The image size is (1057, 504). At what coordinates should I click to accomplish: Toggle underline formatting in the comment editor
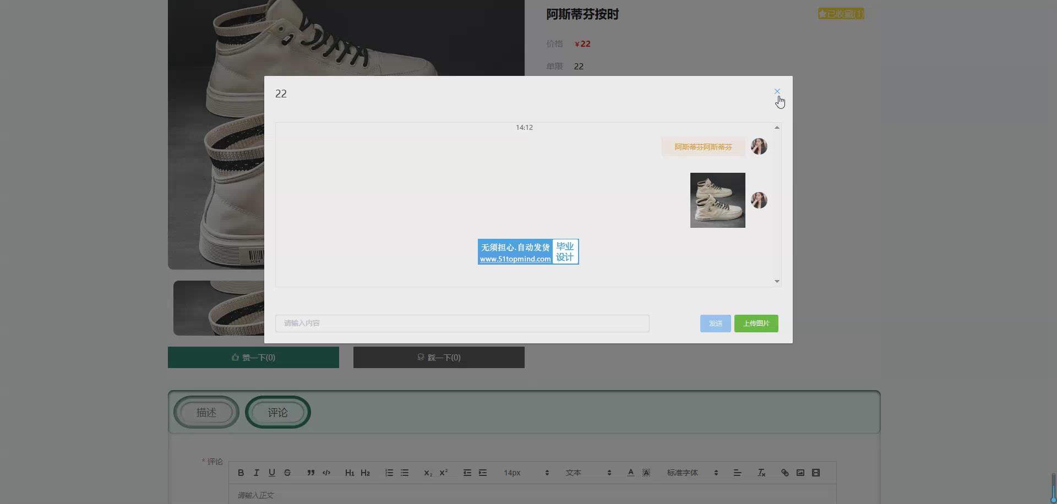(x=271, y=473)
